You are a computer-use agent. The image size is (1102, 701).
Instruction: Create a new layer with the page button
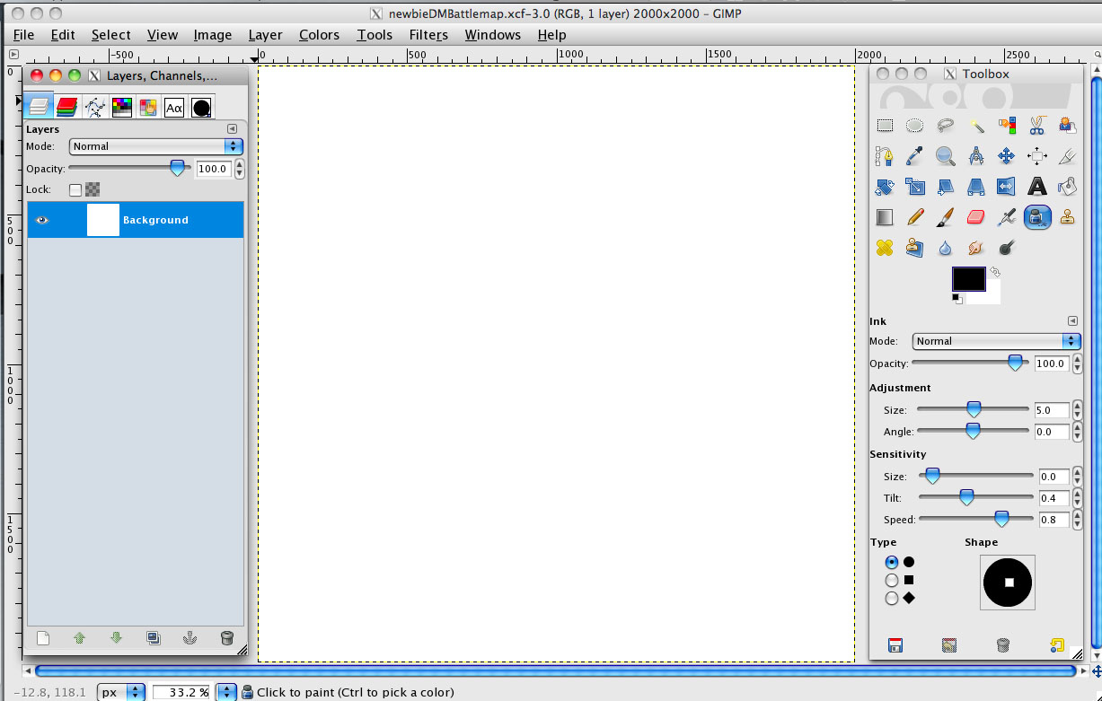click(x=42, y=638)
